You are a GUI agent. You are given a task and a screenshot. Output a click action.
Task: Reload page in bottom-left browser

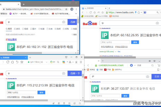(x=8, y=62)
